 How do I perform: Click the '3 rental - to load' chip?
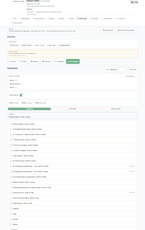[26, 45]
